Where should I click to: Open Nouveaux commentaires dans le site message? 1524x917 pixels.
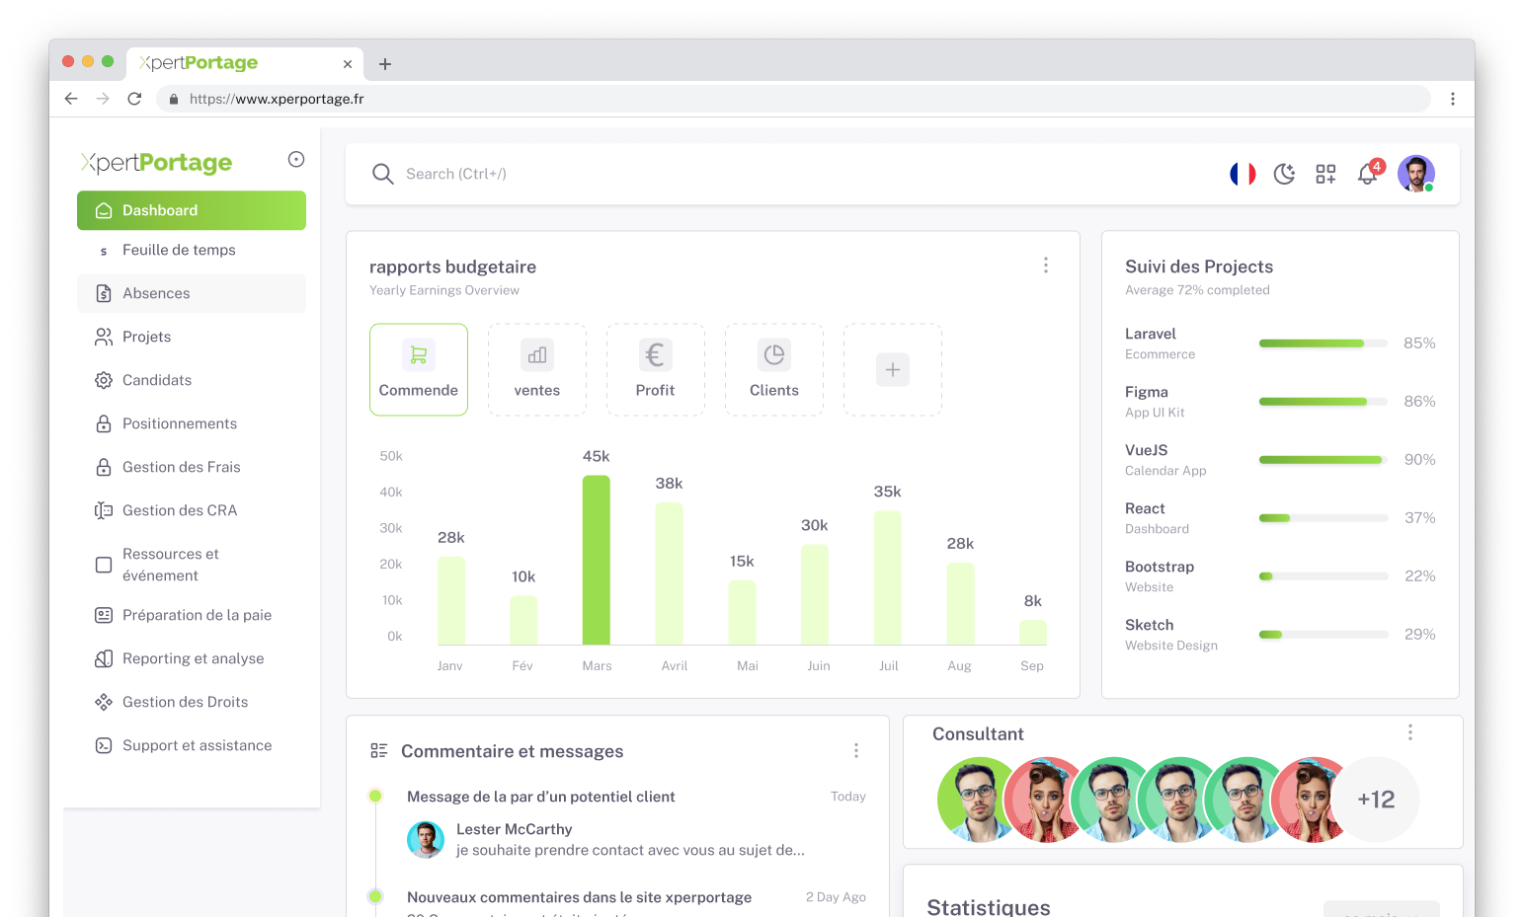point(580,897)
